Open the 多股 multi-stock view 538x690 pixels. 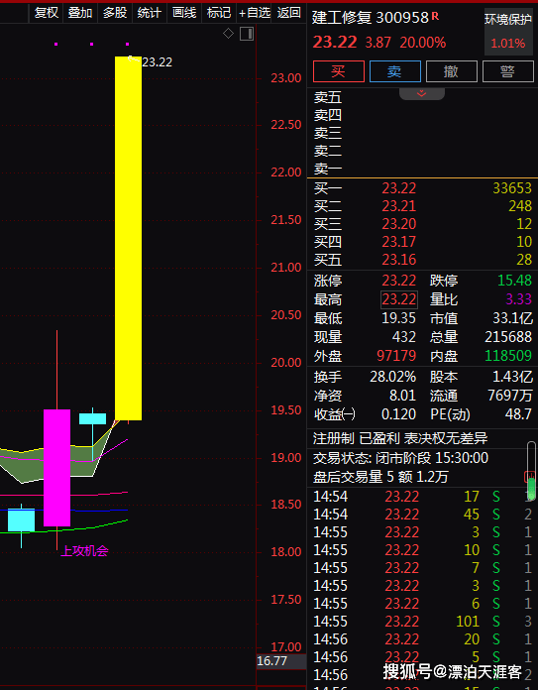[115, 13]
